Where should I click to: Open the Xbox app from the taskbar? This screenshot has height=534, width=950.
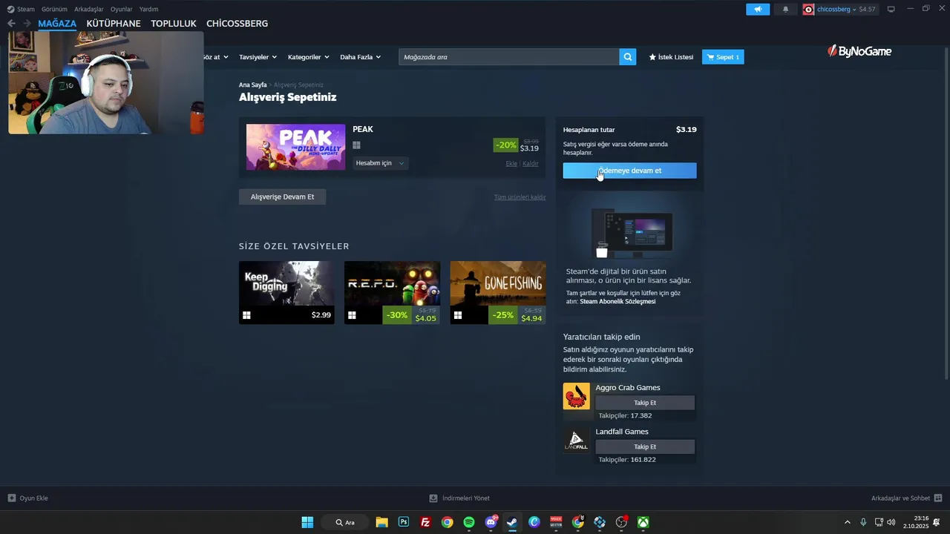[x=643, y=522]
